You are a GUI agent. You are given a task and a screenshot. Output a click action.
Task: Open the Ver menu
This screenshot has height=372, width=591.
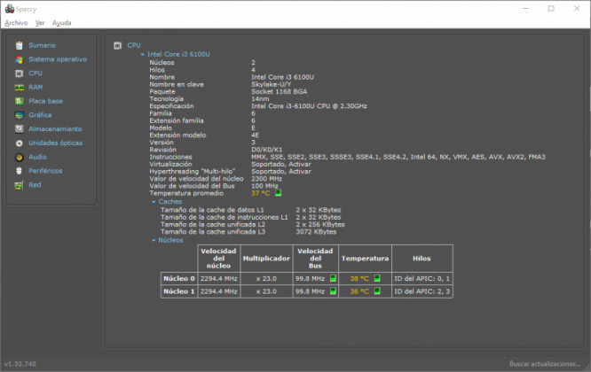[x=40, y=23]
